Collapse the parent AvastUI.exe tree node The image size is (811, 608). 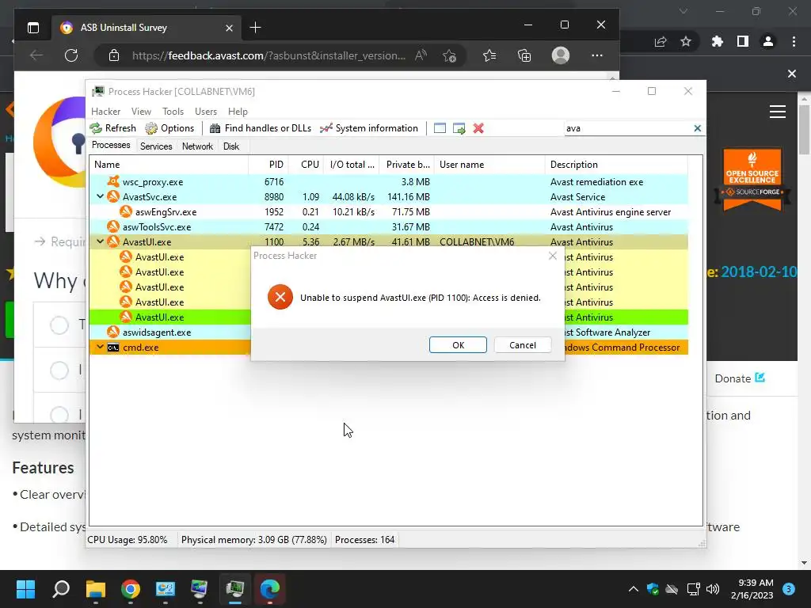coord(101,241)
